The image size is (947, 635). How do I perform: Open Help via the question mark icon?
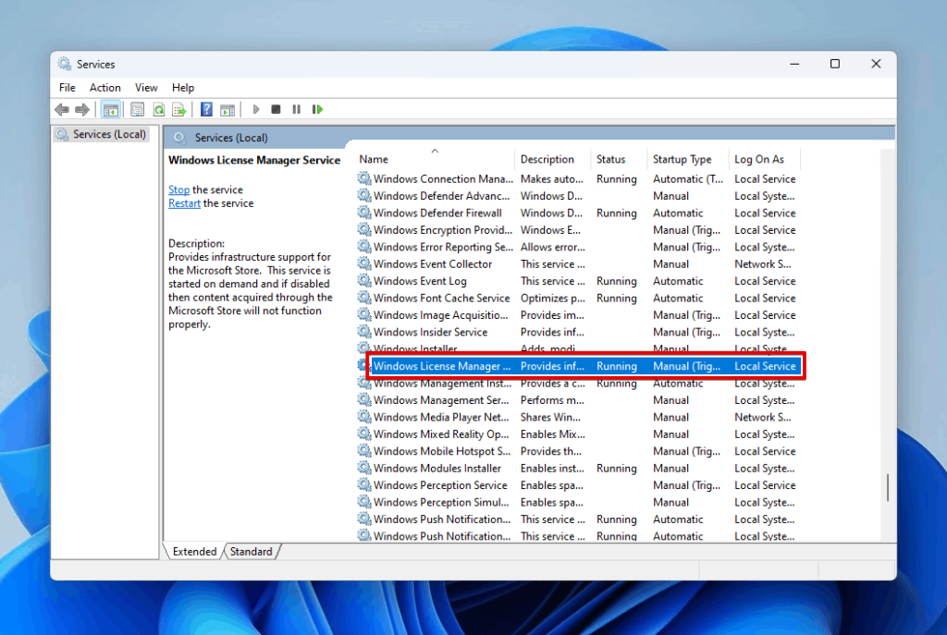[x=205, y=109]
